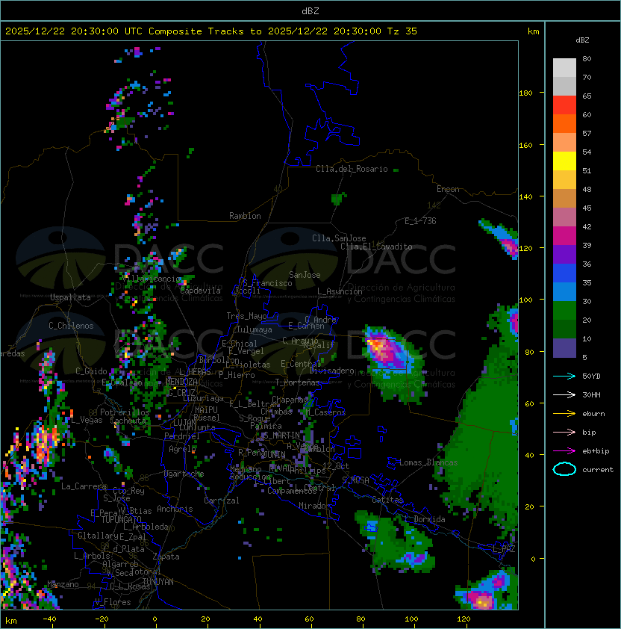
Task: Click the 'Villavicencio' map label
Action: click(x=152, y=279)
